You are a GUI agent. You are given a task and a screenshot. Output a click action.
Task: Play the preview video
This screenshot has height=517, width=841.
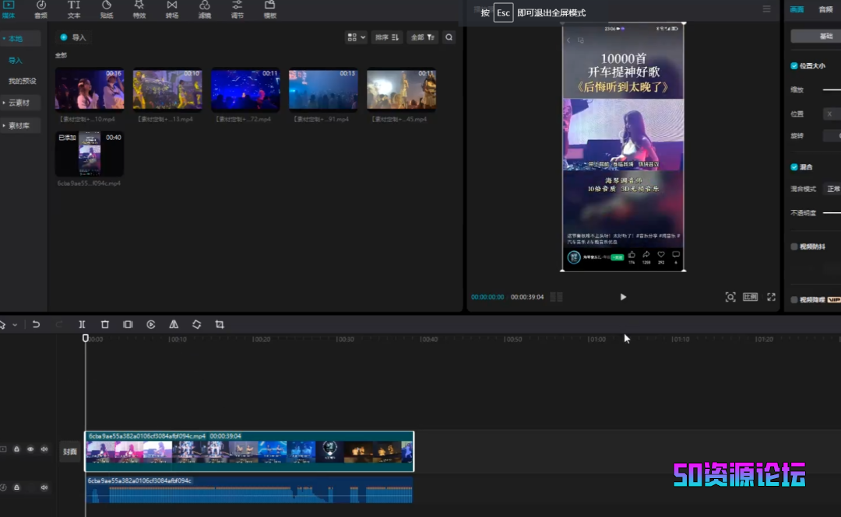coord(623,297)
